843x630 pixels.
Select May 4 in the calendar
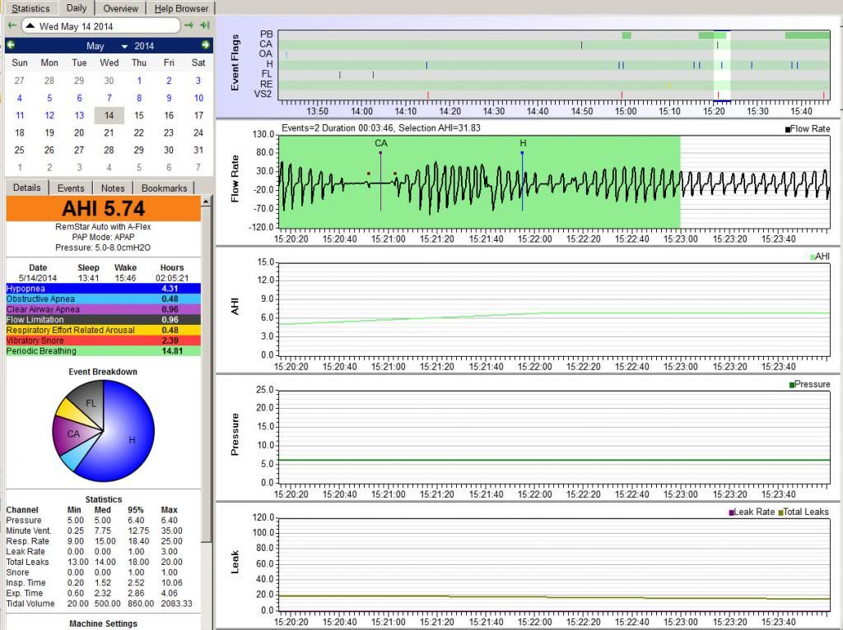(x=20, y=98)
